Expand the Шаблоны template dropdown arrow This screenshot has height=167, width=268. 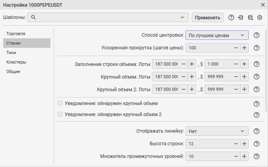click(x=182, y=17)
